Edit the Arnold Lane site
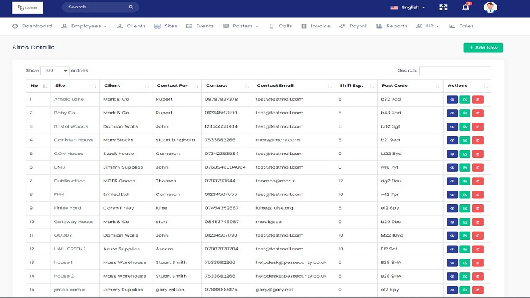 (x=464, y=100)
